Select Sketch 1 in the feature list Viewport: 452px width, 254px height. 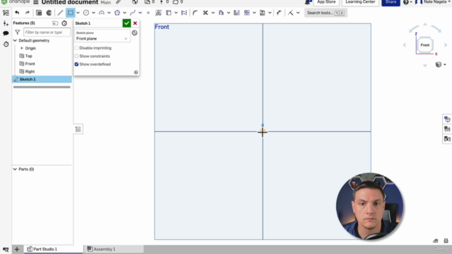(42, 79)
